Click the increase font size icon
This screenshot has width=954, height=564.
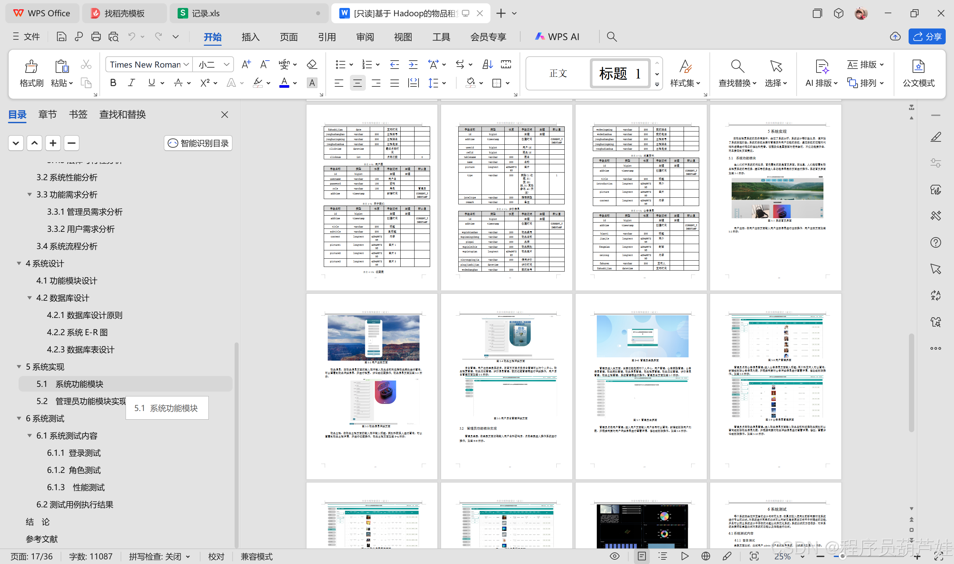(x=246, y=64)
